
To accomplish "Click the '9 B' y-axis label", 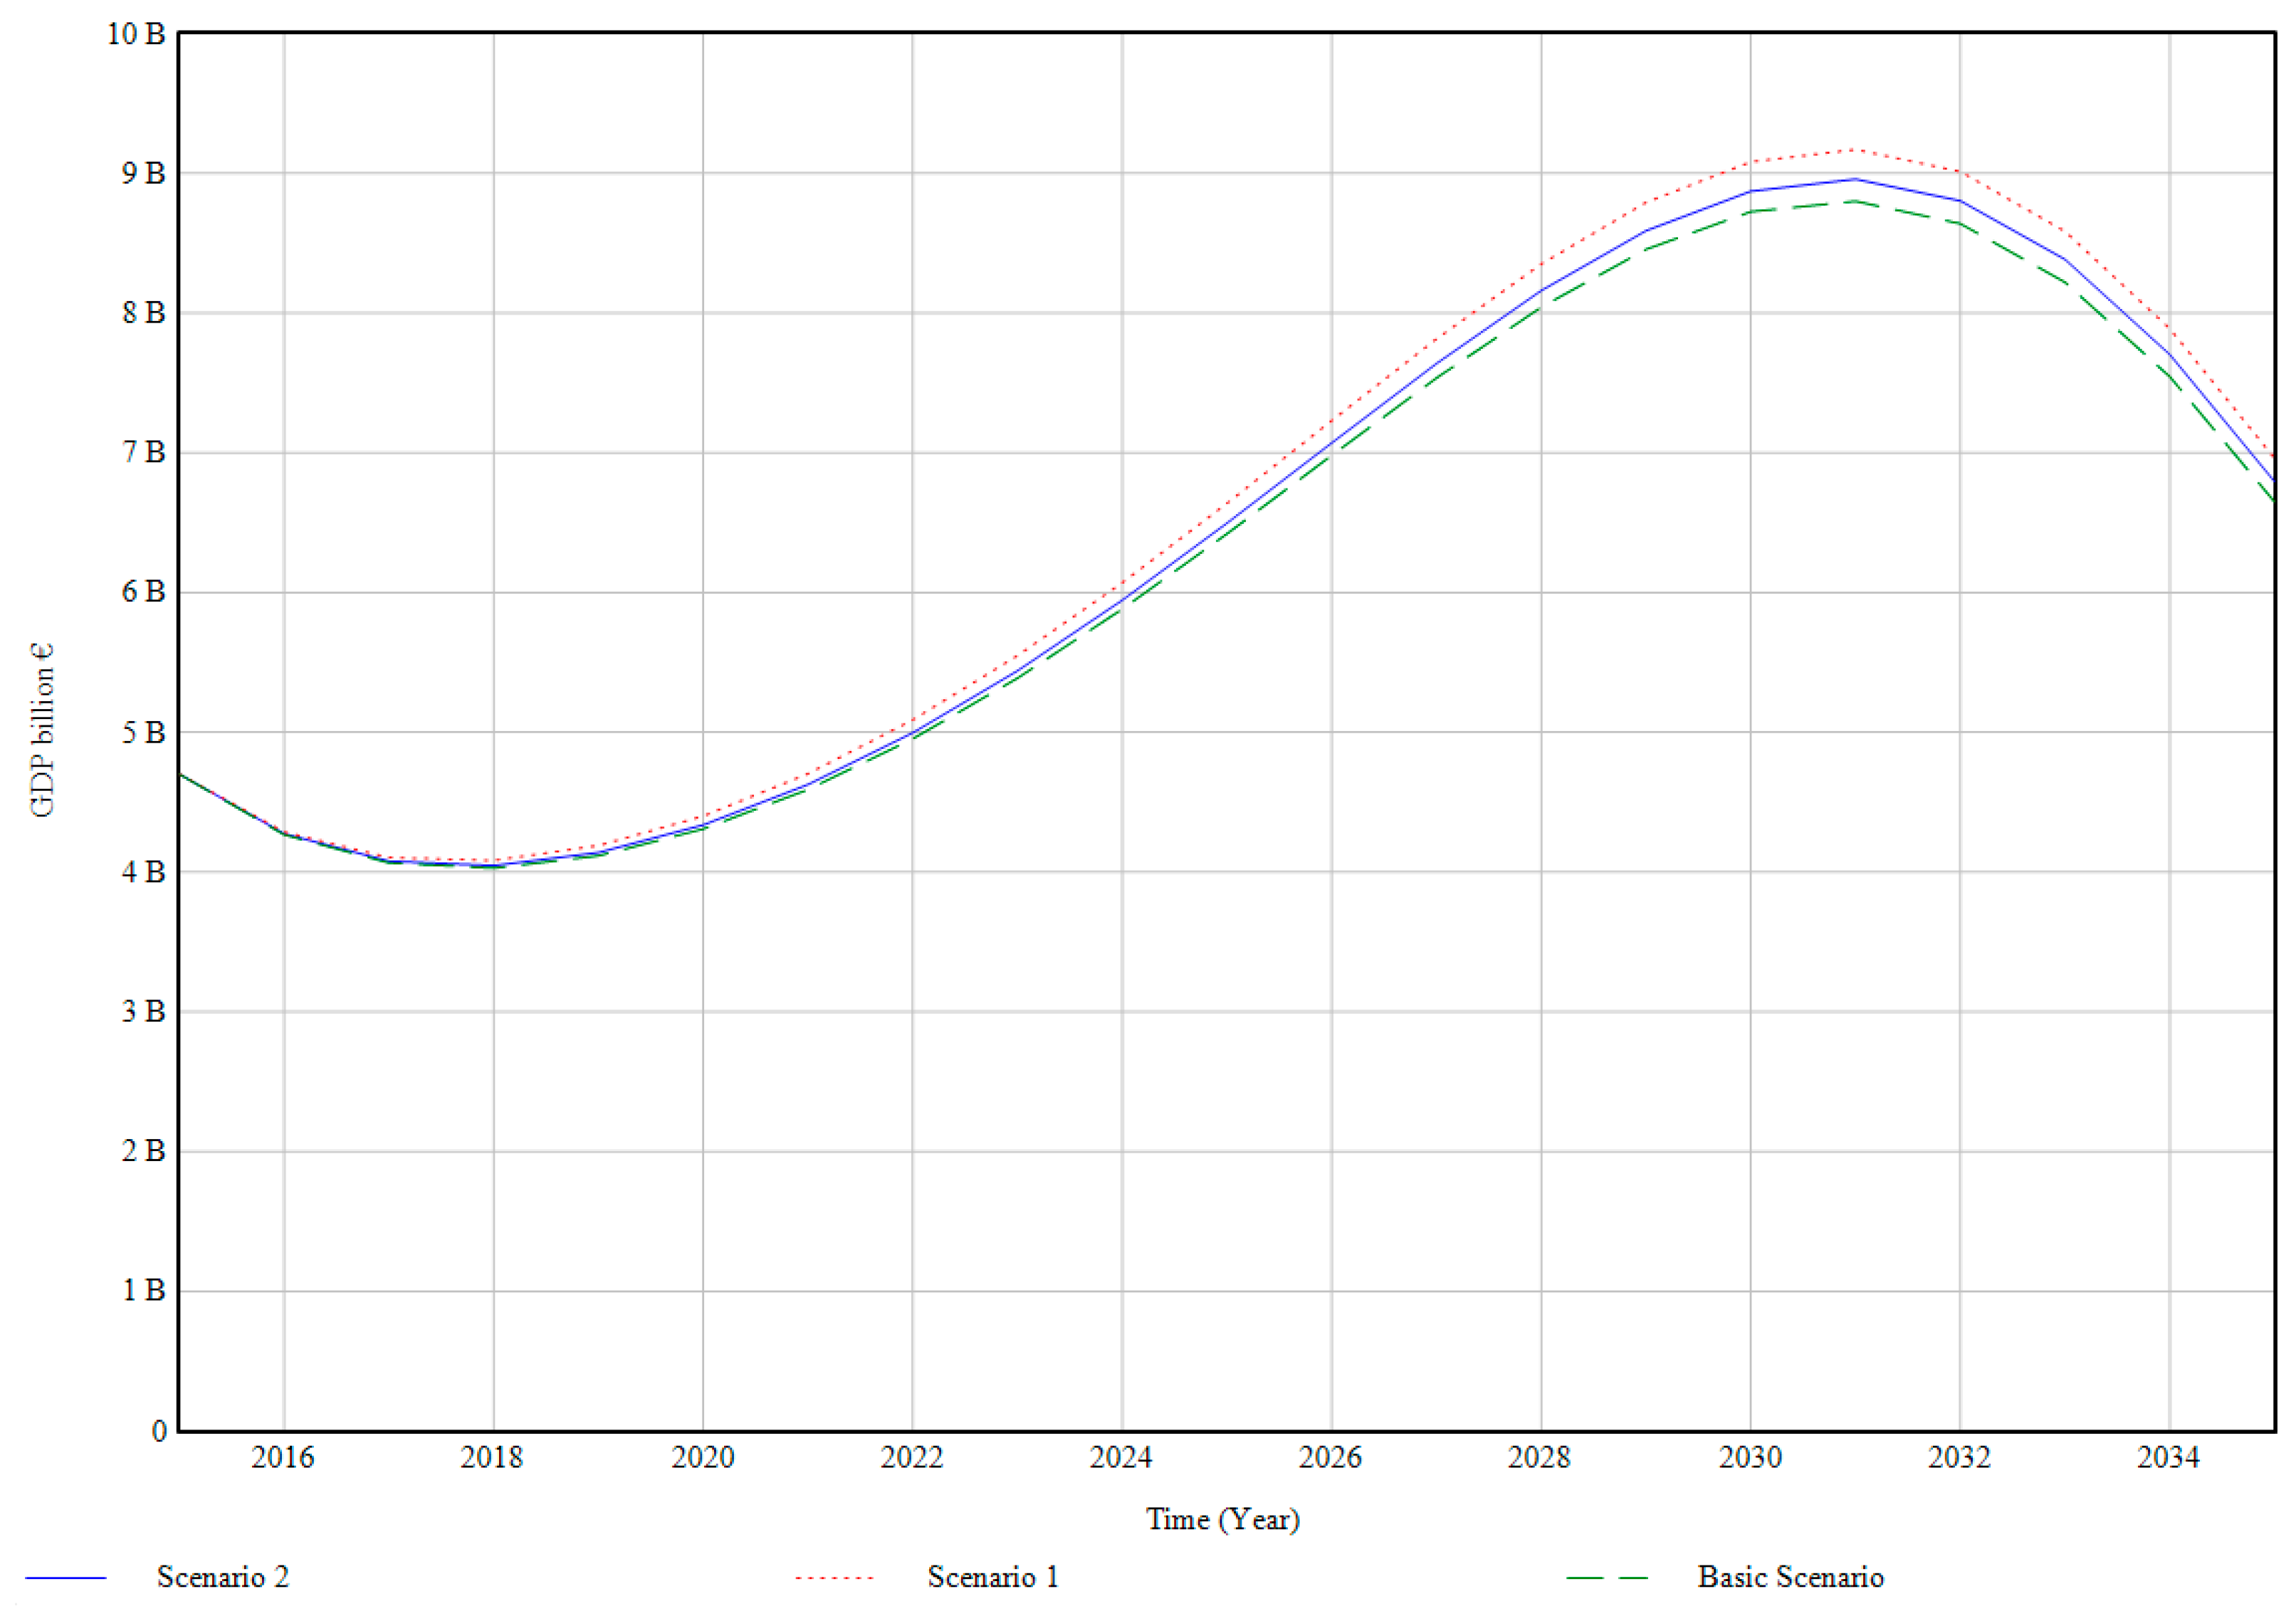I will pos(144,173).
